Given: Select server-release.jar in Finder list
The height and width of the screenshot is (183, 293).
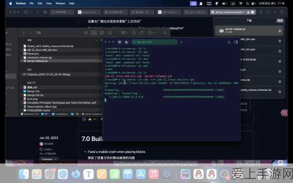Looking at the screenshot, I should [x=38, y=61].
